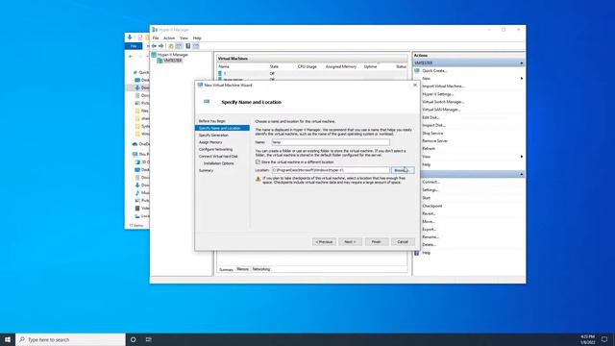Click the wizard title bar icon
The image size is (615, 346).
pos(200,85)
